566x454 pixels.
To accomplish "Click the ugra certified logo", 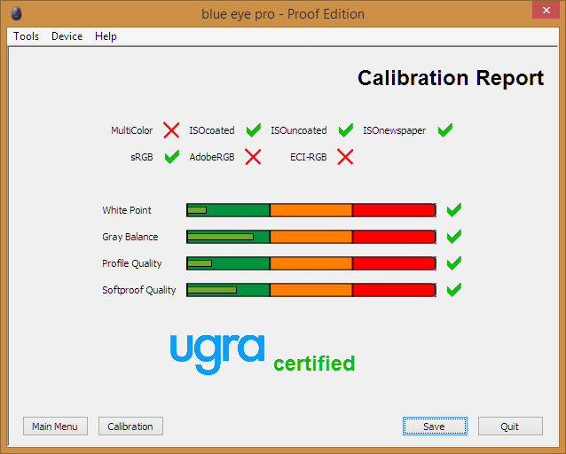I will (262, 353).
